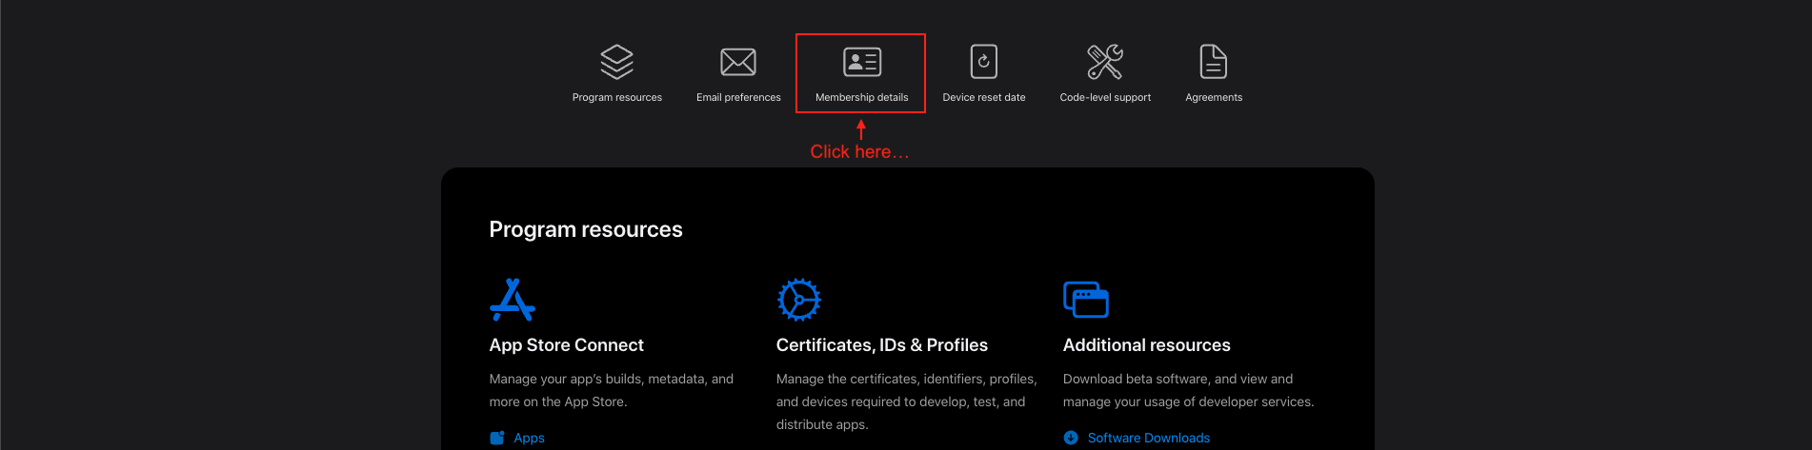Click the Program resources stacked layers icon
The image size is (1812, 450).
(616, 62)
